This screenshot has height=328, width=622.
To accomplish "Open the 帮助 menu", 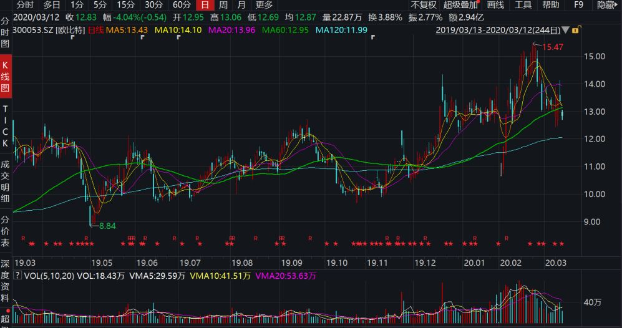I will coord(550,5).
